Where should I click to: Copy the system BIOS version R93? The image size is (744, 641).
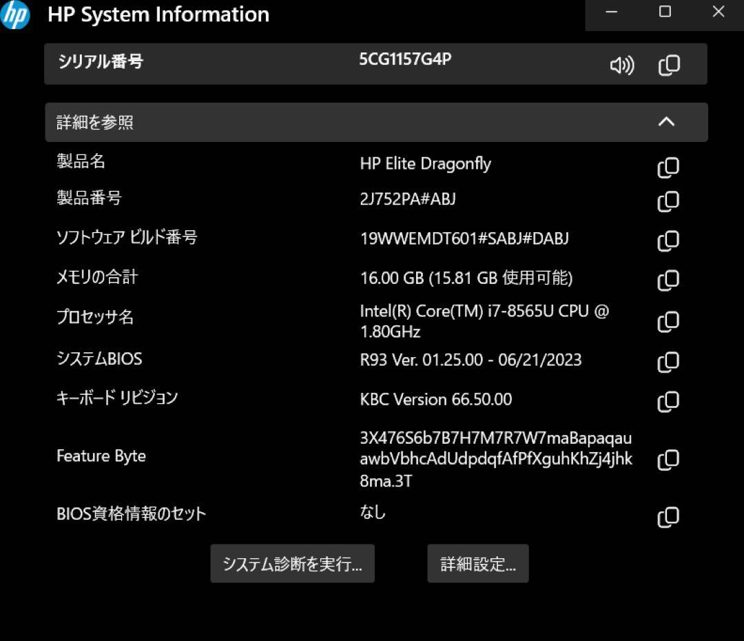(x=668, y=362)
